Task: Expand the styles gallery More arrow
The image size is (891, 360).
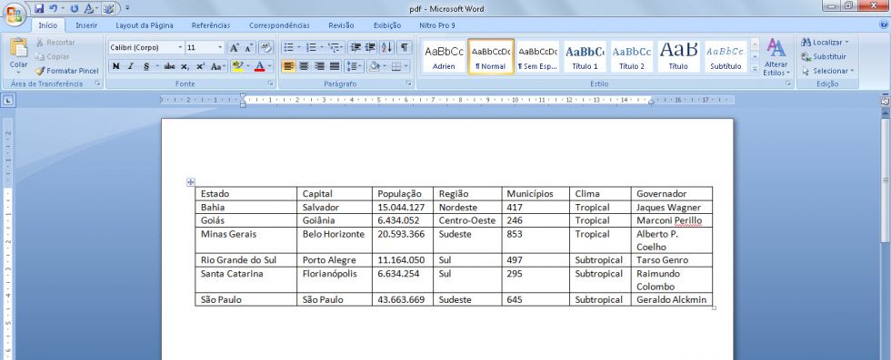Action: point(756,69)
